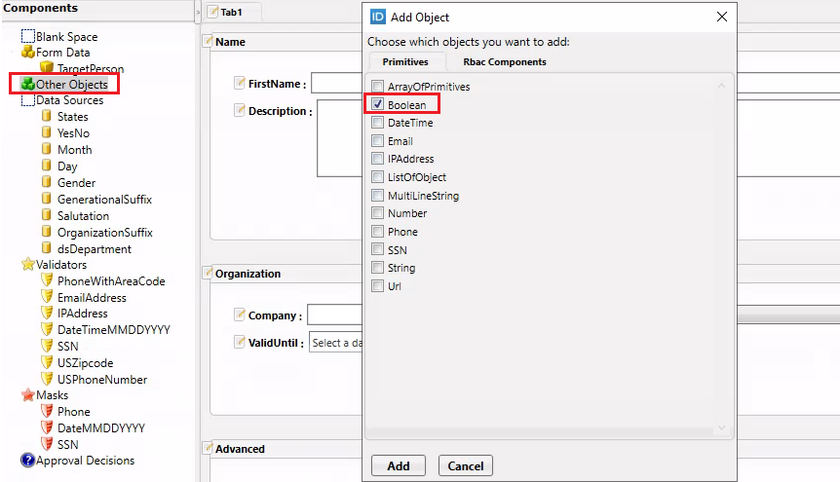840x482 pixels.
Task: Click the Phone mask red shield icon
Action: point(47,411)
